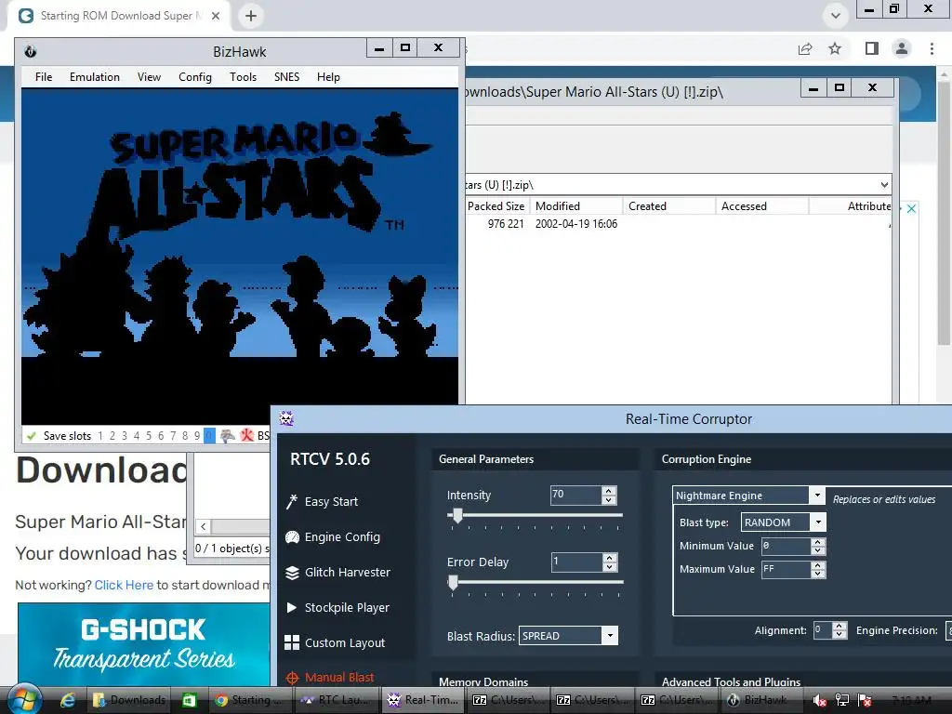Sort 7-Zip list by Packed Size column
Image resolution: width=952 pixels, height=714 pixels.
496,206
